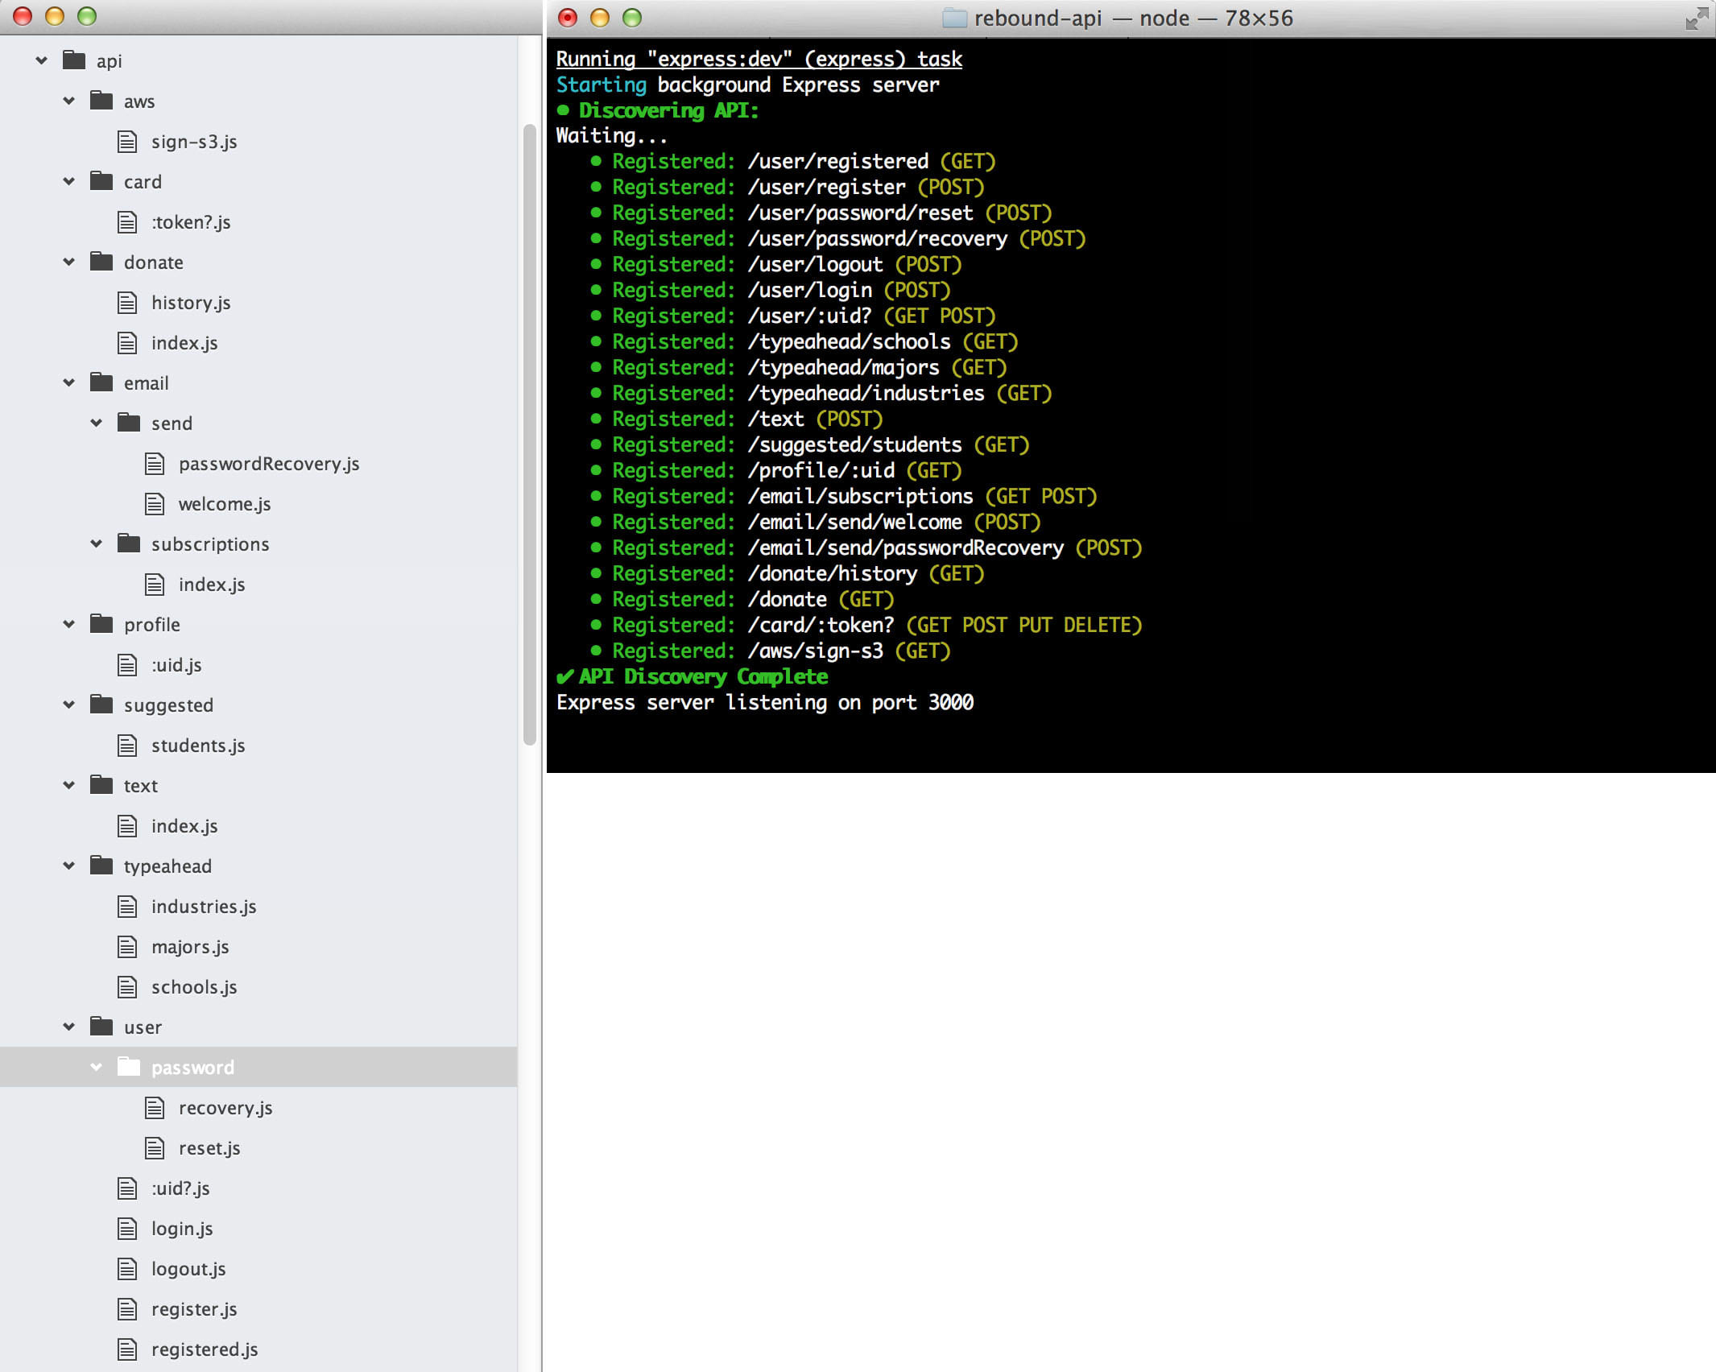The image size is (1716, 1372).
Task: Click the email folder icon
Action: (x=101, y=382)
